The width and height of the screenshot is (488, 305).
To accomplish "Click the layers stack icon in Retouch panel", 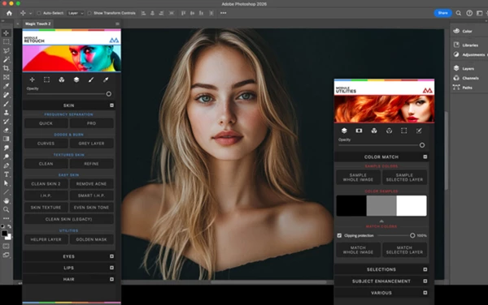I will 76,79.
